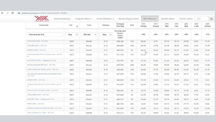
Task: Open Mezun Başarı Atlası
Action: 128,19
